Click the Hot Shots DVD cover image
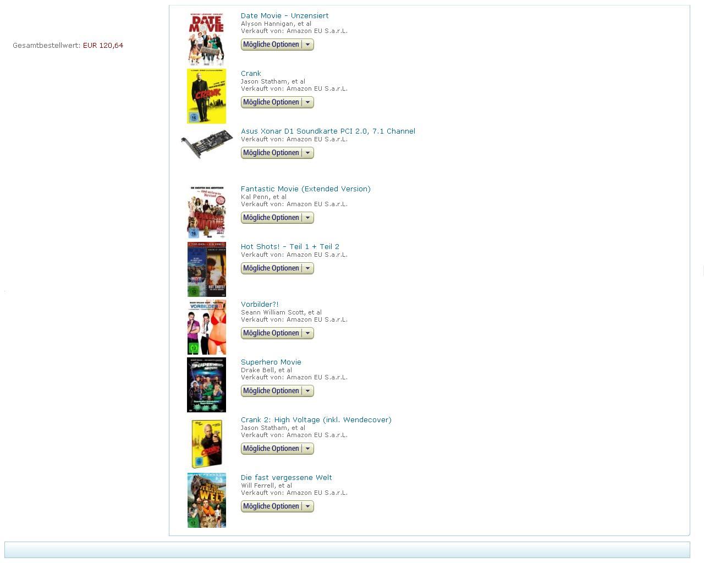The height and width of the screenshot is (563, 704). point(206,269)
